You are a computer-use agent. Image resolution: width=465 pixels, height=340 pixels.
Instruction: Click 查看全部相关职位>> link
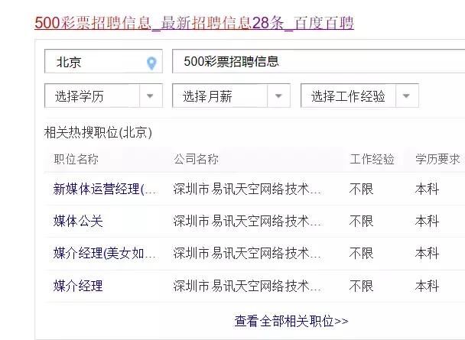click(x=291, y=321)
